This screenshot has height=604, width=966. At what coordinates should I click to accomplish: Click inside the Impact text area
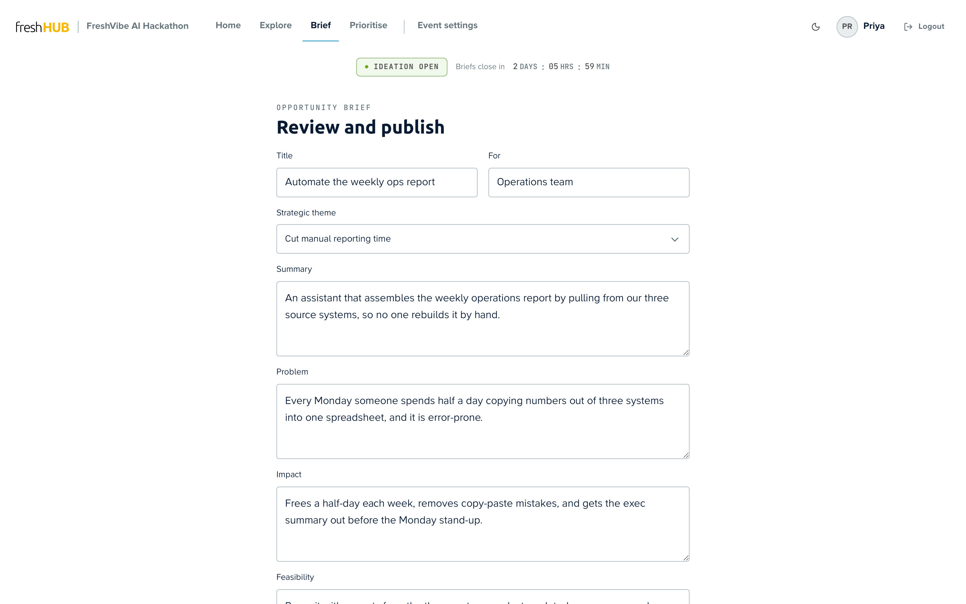click(483, 524)
